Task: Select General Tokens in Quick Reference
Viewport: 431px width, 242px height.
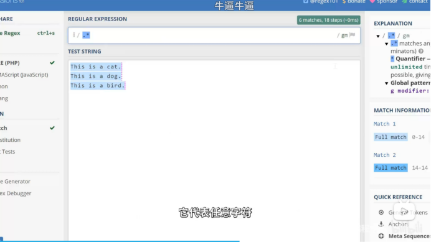Action: 408,212
